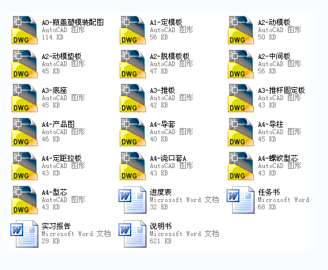Select the 50 KB size under A2-动模板
The width and height of the screenshot is (328, 270).
coord(267,37)
